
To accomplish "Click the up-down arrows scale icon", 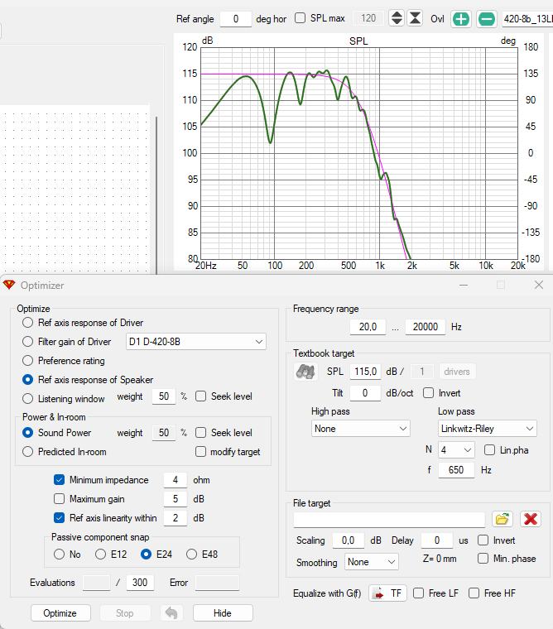I will [x=397, y=18].
